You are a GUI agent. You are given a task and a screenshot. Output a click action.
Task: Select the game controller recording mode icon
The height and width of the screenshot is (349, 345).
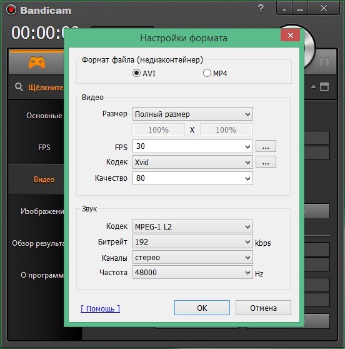pyautogui.click(x=37, y=63)
